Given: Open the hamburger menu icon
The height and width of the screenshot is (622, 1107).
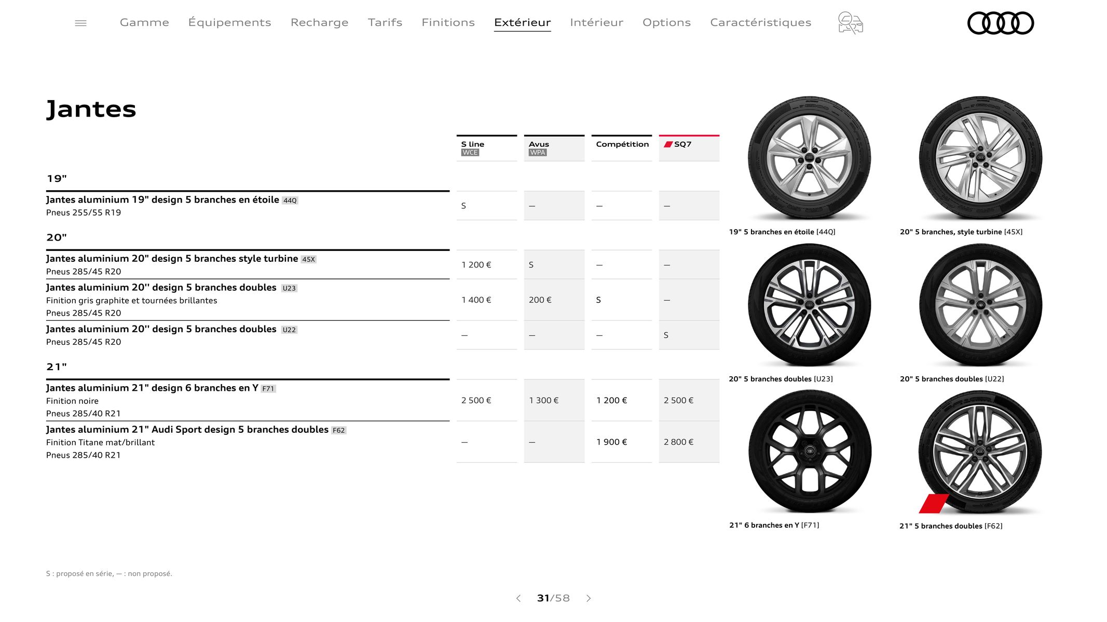Looking at the screenshot, I should click(80, 23).
